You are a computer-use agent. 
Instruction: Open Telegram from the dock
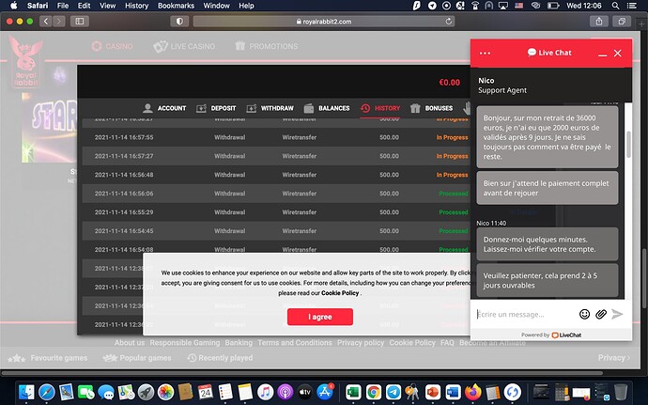pyautogui.click(x=393, y=392)
